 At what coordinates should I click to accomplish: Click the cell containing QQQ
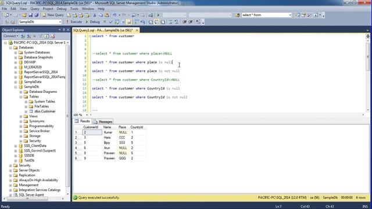tap(123, 158)
